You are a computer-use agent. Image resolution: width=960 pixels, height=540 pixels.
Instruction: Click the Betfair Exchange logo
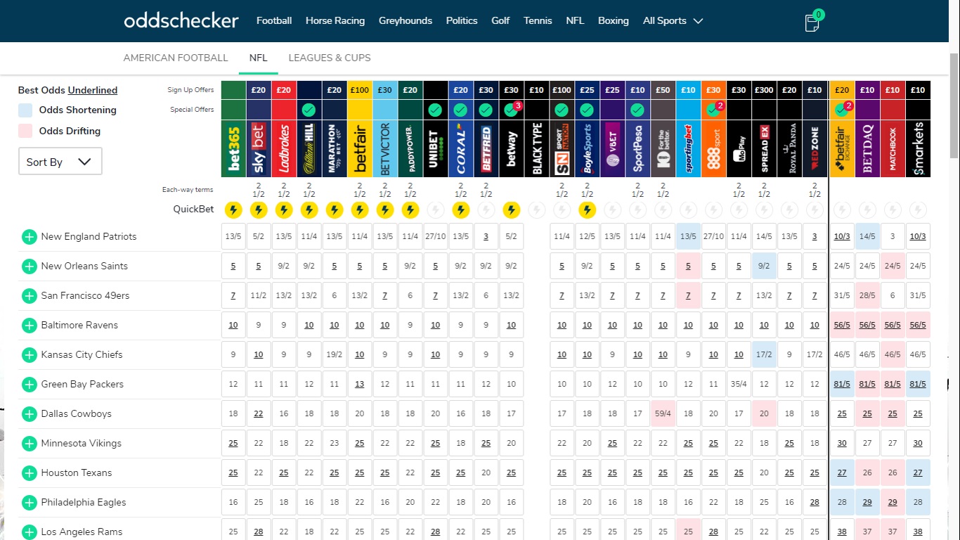tap(842, 149)
